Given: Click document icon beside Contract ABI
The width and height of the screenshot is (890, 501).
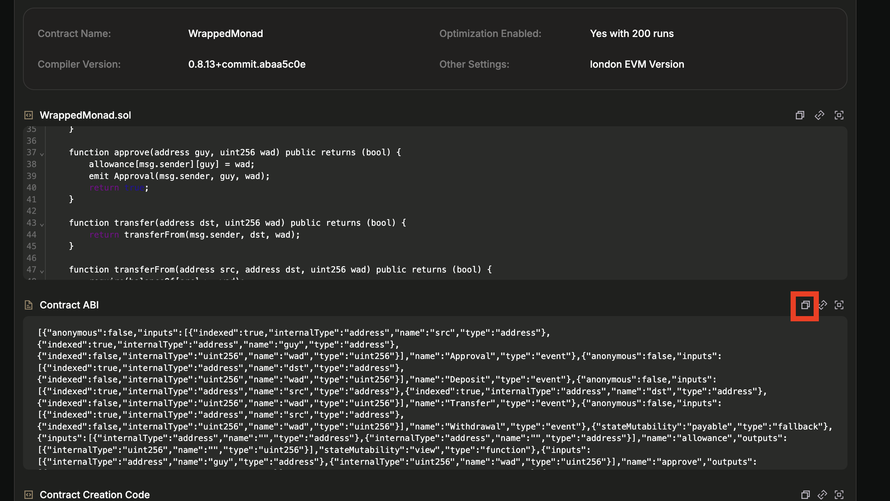Looking at the screenshot, I should pyautogui.click(x=29, y=305).
